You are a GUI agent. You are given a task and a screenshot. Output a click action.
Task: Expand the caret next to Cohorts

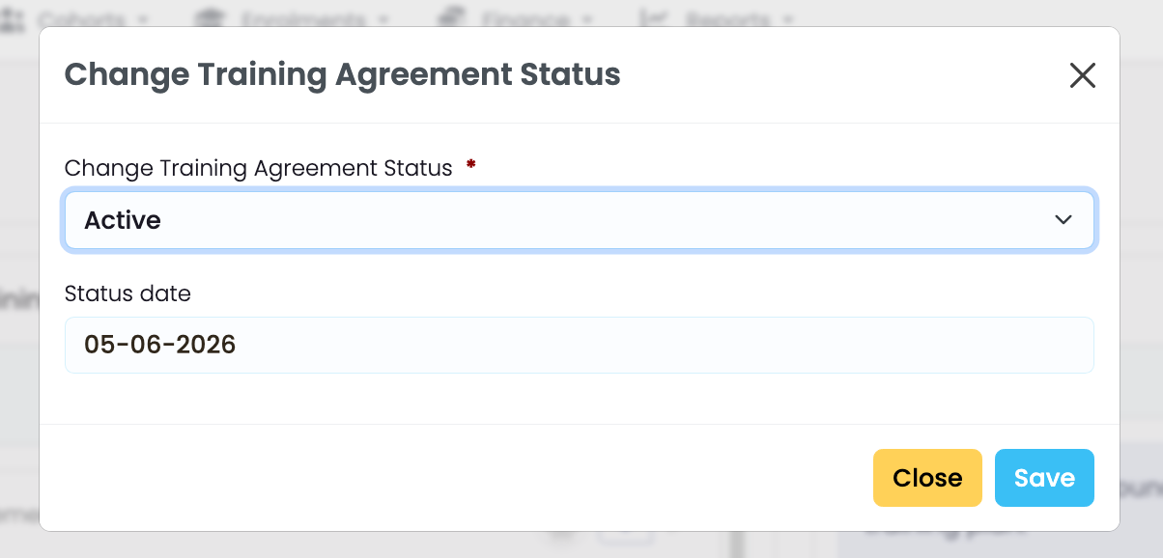(x=143, y=19)
